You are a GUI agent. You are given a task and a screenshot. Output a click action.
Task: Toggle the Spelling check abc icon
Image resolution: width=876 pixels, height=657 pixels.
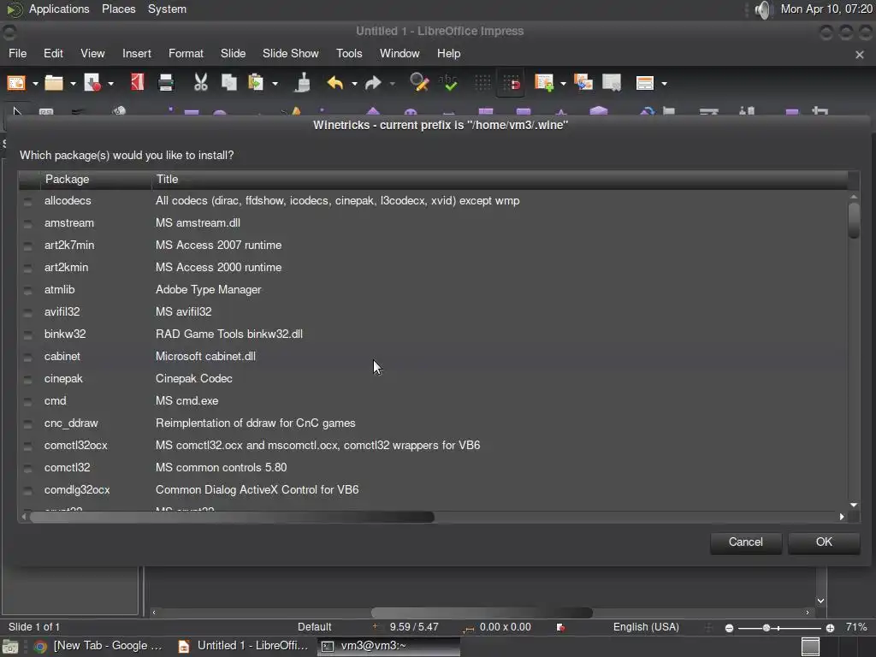tap(448, 83)
